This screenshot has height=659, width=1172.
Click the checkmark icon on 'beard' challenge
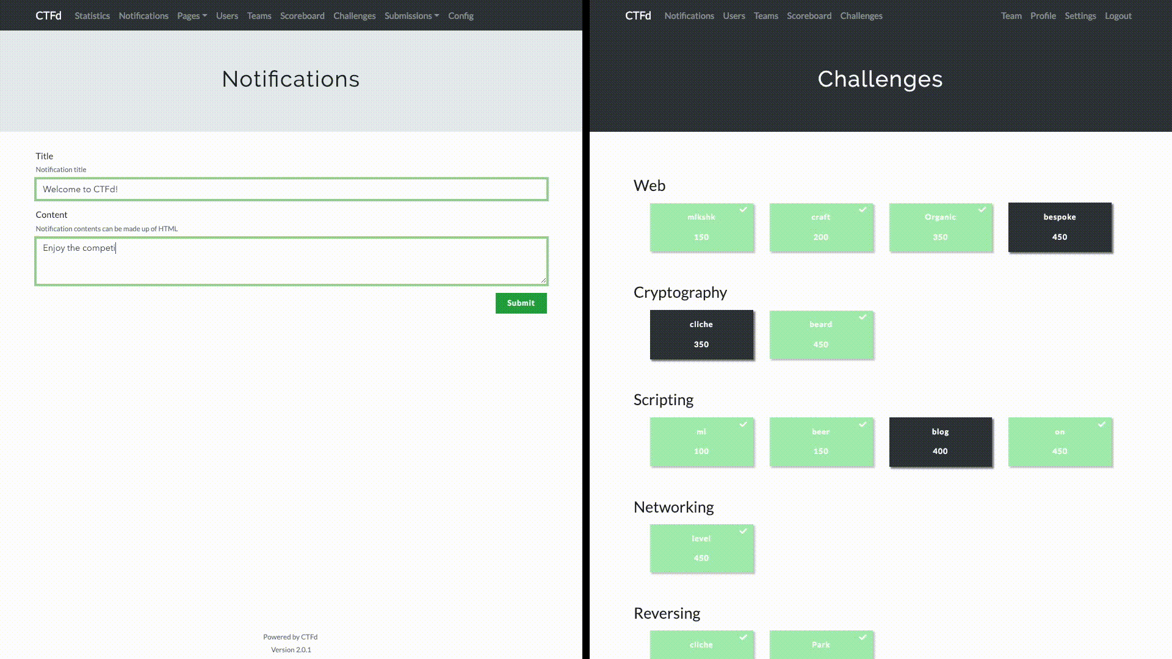(x=863, y=316)
